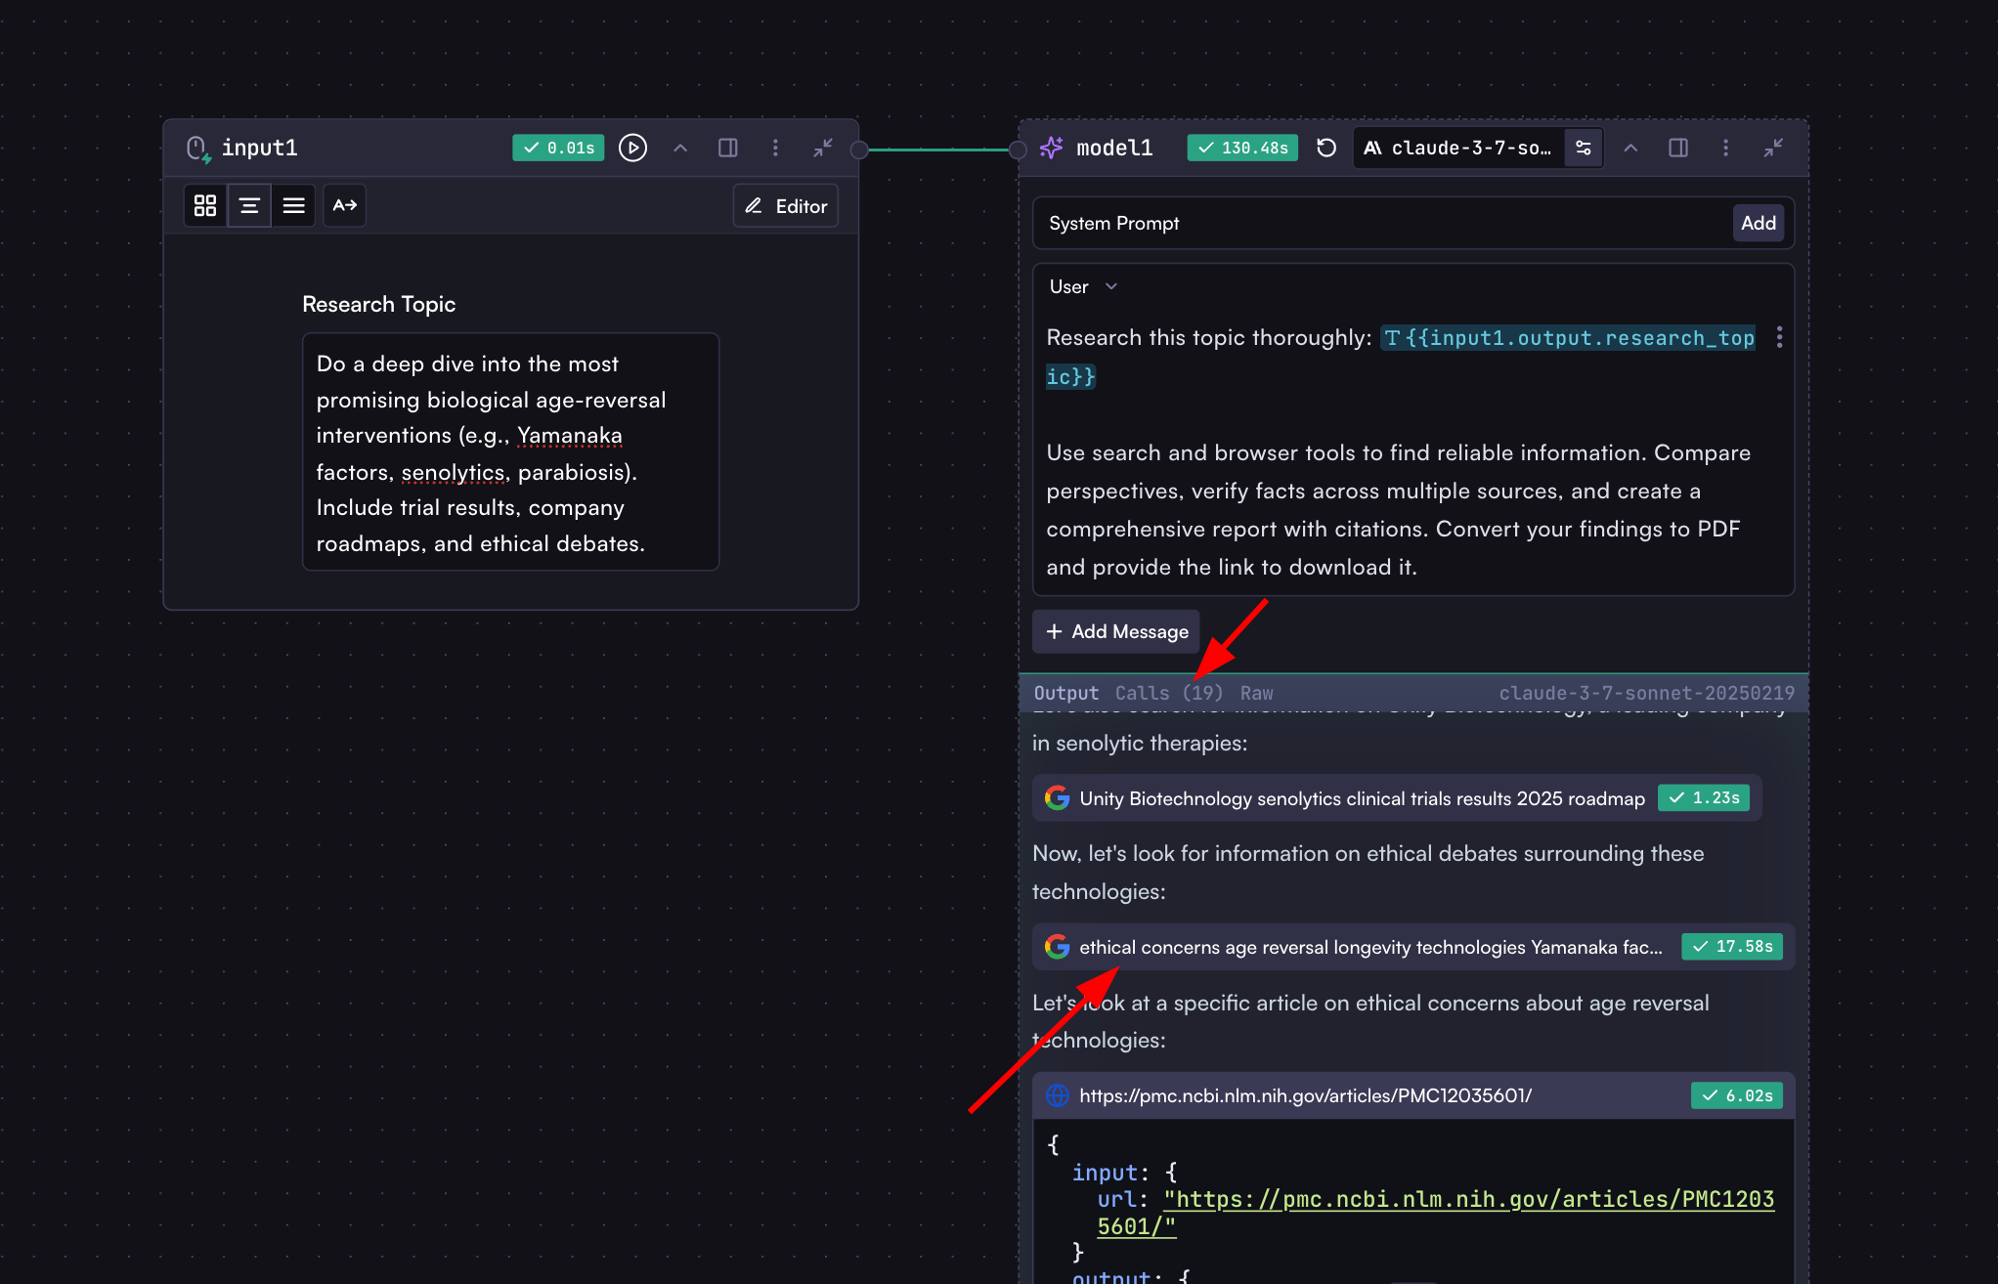The width and height of the screenshot is (1998, 1284).
Task: Add a System Prompt
Action: click(x=1758, y=223)
